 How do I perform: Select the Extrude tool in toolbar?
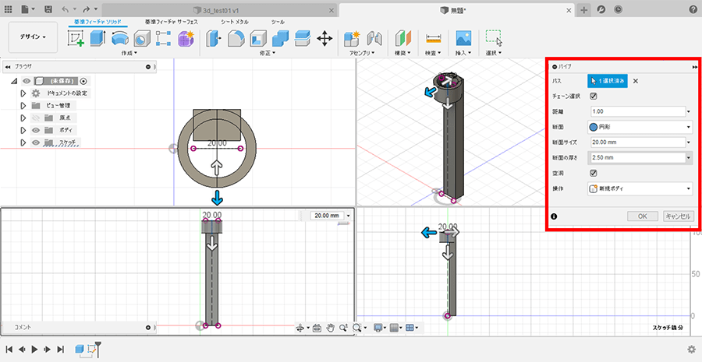[x=97, y=37]
